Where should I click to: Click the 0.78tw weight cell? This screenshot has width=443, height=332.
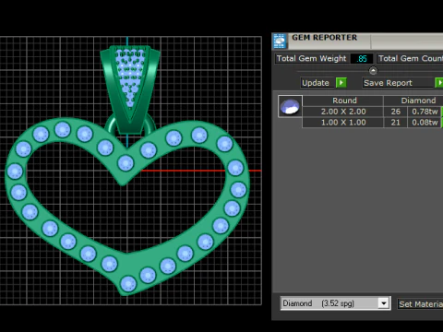tap(425, 112)
